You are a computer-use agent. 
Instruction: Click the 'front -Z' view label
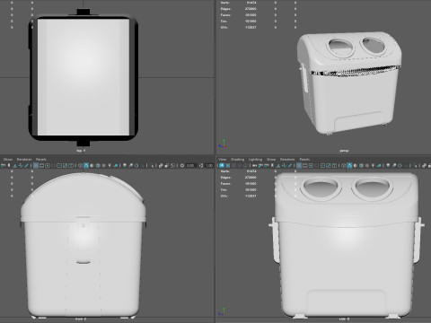click(x=81, y=319)
